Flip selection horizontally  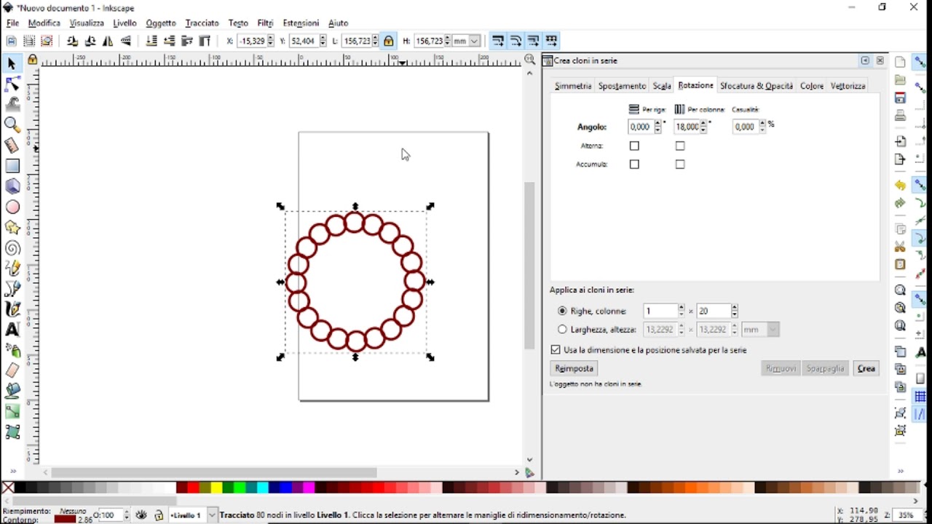point(108,41)
